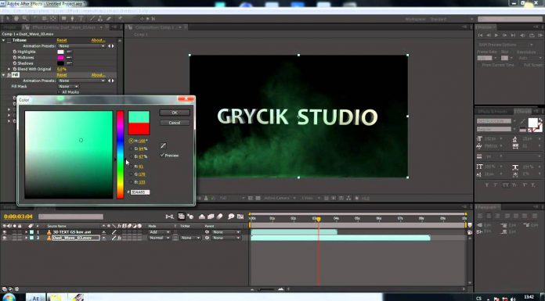Switch to the Effects & Presets tab
This screenshot has height=301, width=545.
click(x=493, y=112)
